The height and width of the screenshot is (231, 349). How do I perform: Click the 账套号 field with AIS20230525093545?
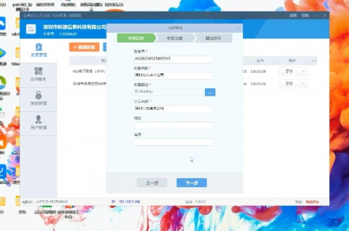(x=174, y=59)
